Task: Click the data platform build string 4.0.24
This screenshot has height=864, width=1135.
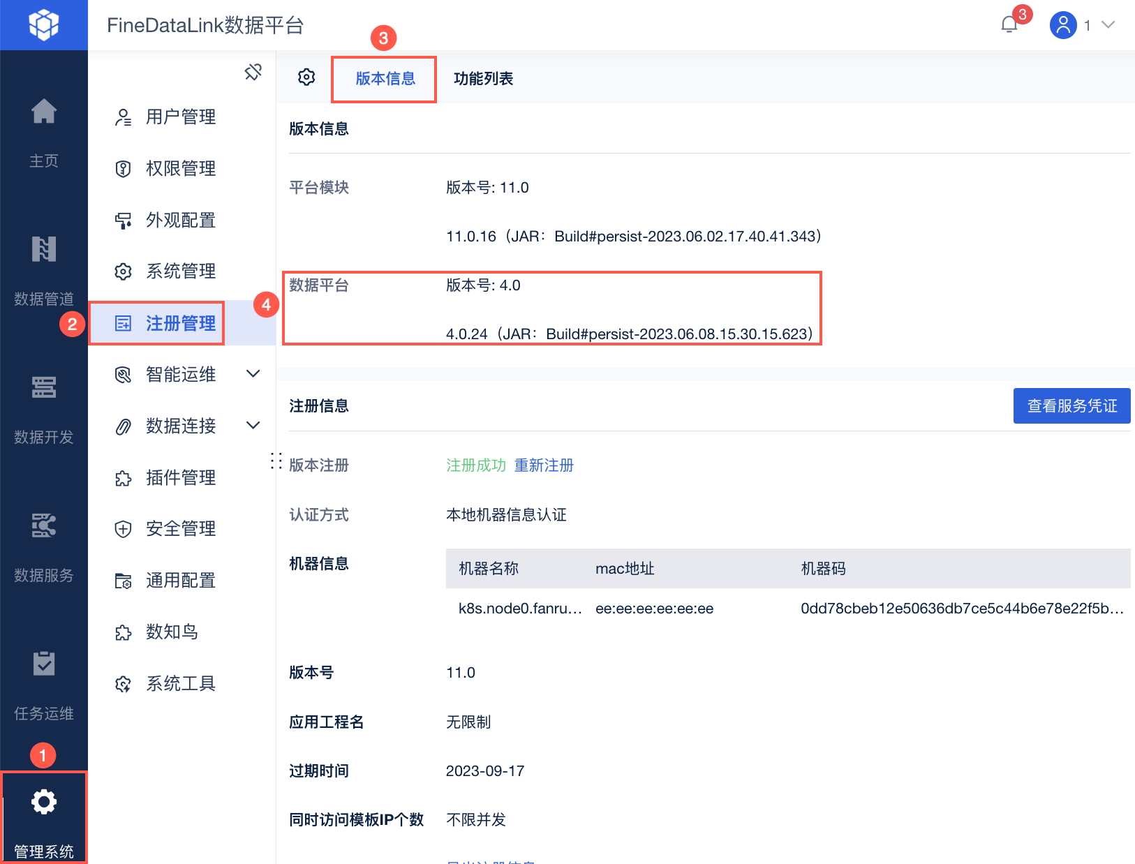Action: (630, 334)
